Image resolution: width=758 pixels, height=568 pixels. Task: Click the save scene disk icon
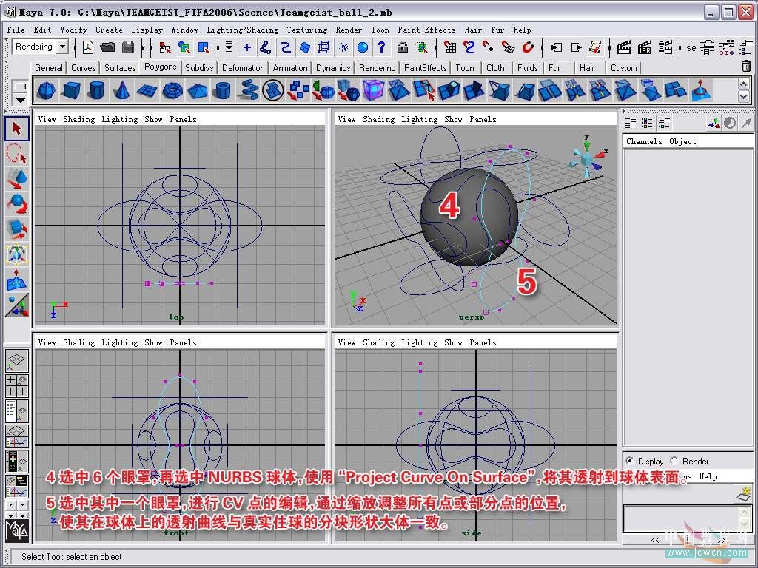(x=128, y=47)
